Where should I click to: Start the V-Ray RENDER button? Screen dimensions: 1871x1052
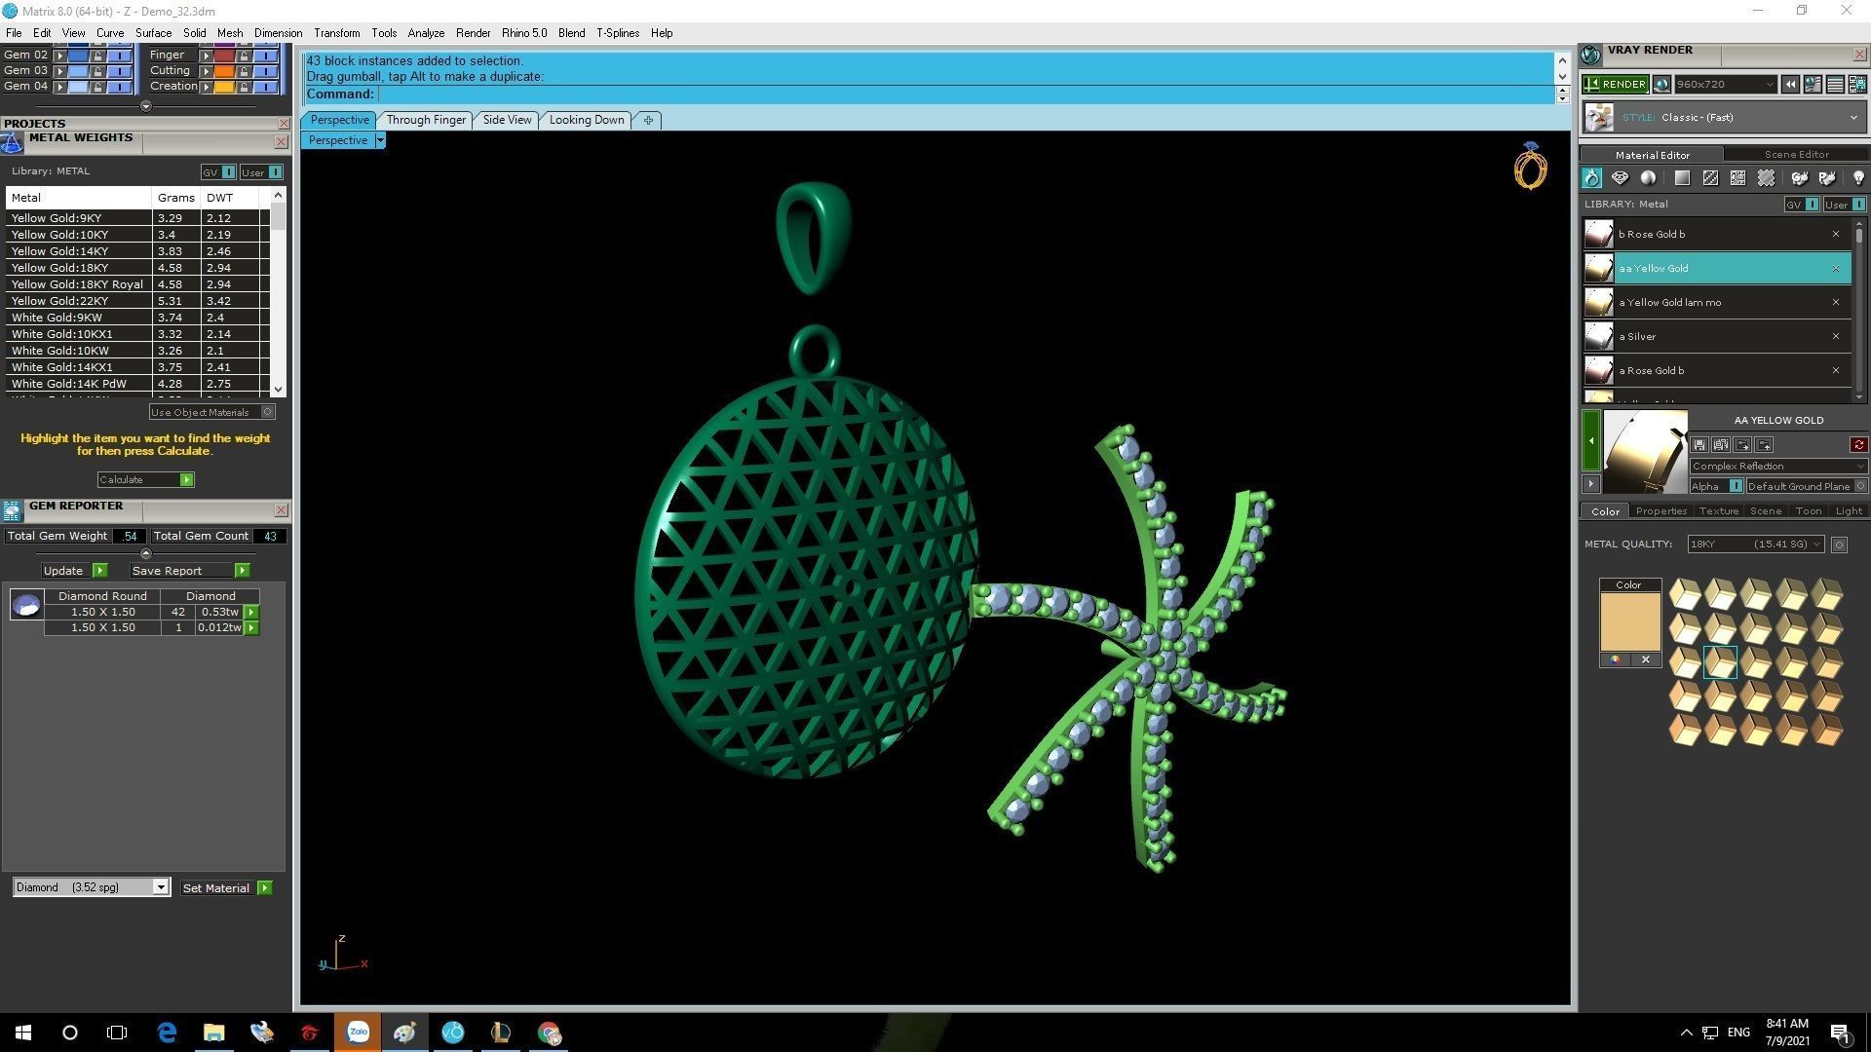[1615, 85]
